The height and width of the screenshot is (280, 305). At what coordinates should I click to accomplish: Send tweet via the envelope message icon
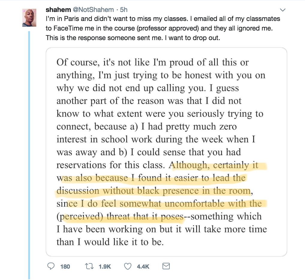pos(166,266)
